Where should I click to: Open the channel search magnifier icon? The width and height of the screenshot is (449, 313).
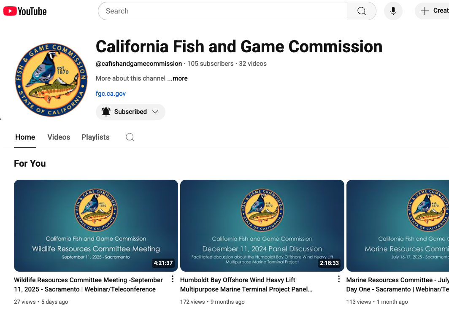pyautogui.click(x=130, y=137)
